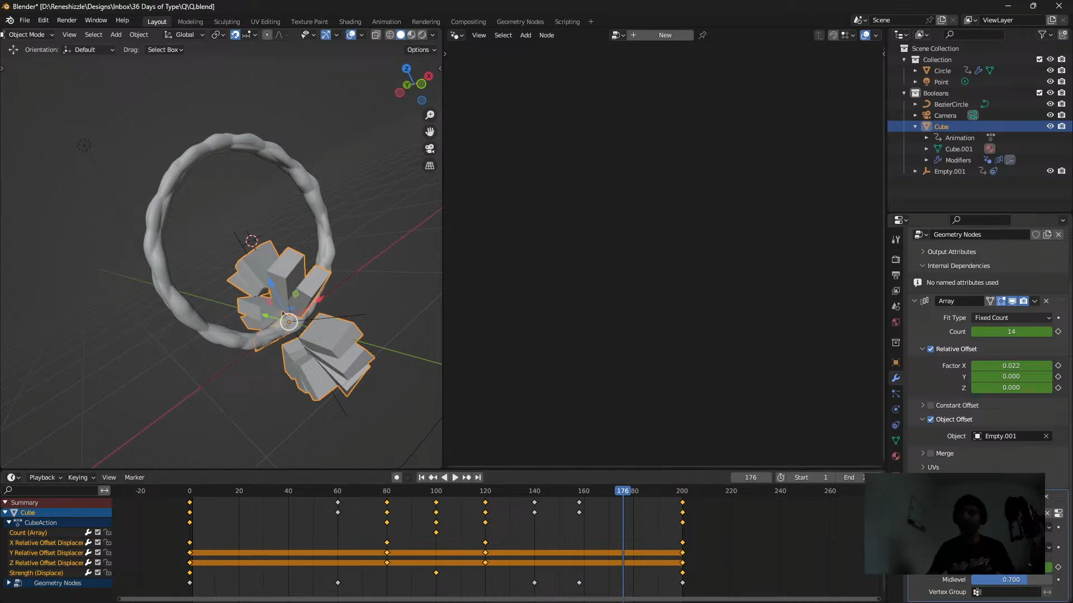1073x603 pixels.
Task: Pin the node editor with pushpin icon
Action: [x=702, y=35]
